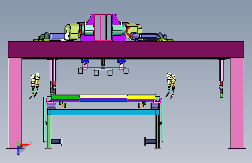Click the blue Z axis arrow of triad

click(x=18, y=151)
